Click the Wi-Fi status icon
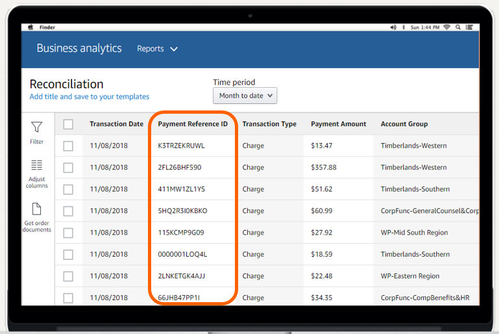499x334 pixels. click(x=446, y=27)
